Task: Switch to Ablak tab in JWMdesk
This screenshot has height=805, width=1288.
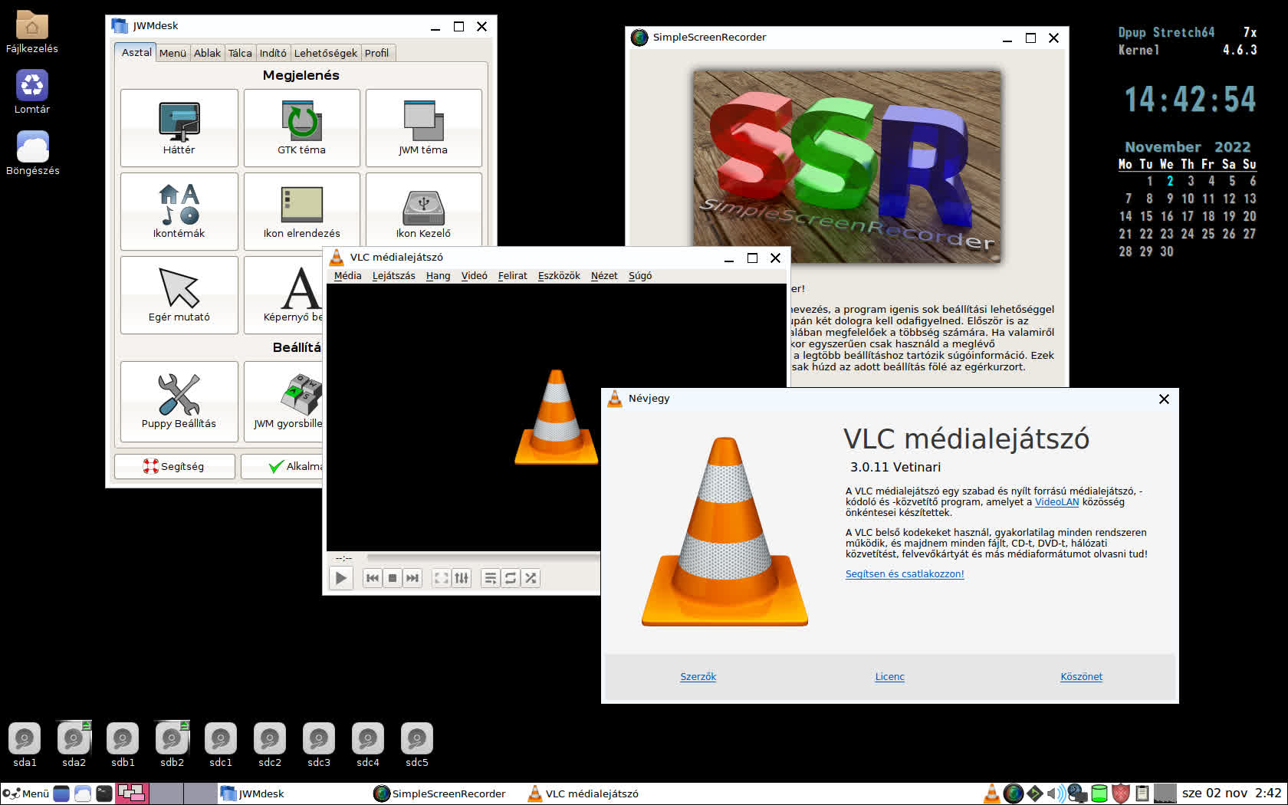Action: [x=207, y=53]
